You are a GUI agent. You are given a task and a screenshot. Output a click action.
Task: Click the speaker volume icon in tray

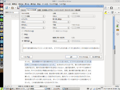click(x=99, y=89)
